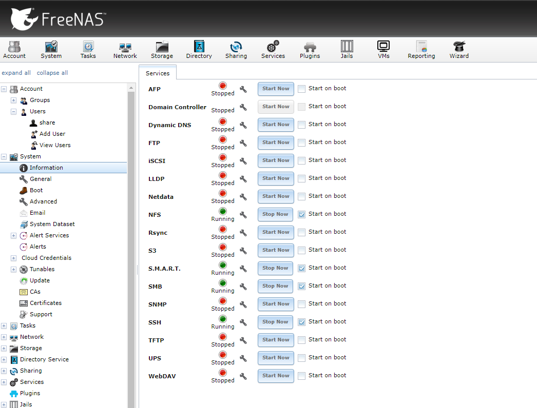Open the Storage toolbar icon
537x408 pixels.
point(162,50)
